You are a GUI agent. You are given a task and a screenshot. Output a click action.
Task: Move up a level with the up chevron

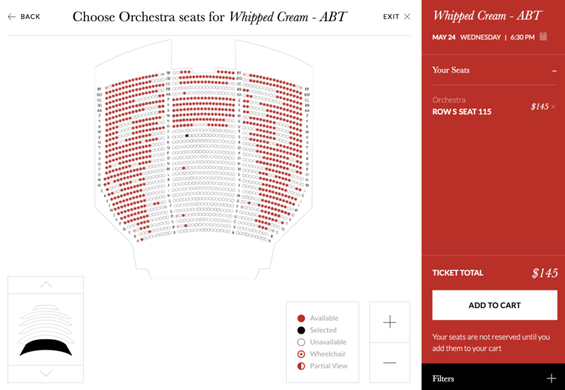46,285
